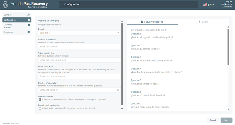The image size is (235, 125).
Task: Toggle the Creation of cases checkbox
Action: 40,99
